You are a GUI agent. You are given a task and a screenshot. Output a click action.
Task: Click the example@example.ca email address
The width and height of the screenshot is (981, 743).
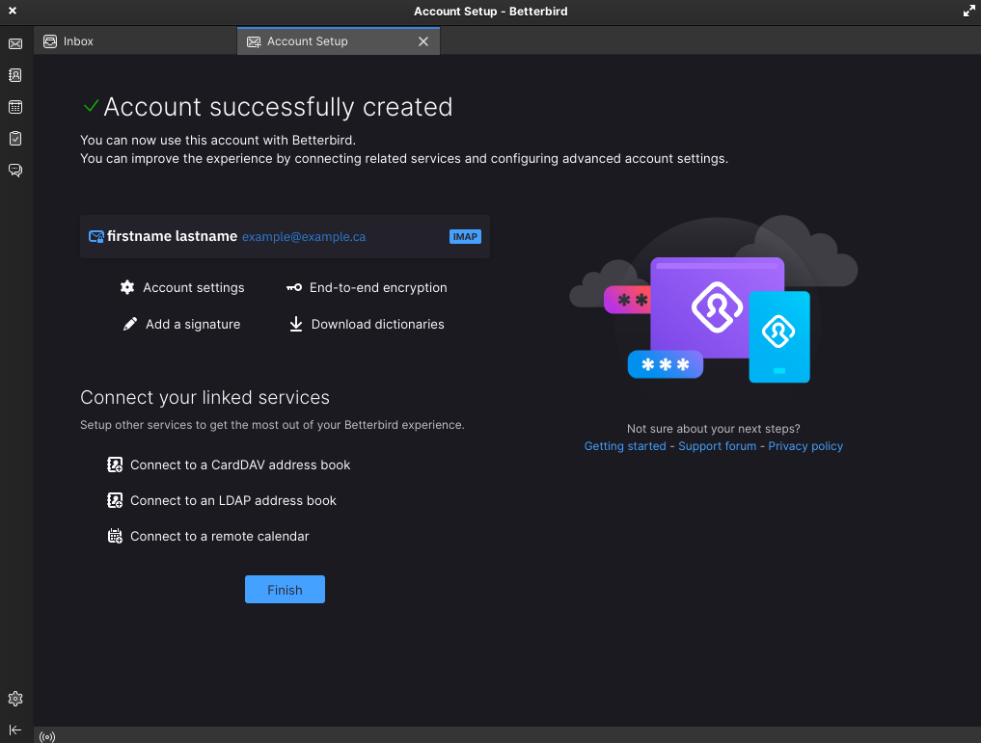click(x=304, y=237)
